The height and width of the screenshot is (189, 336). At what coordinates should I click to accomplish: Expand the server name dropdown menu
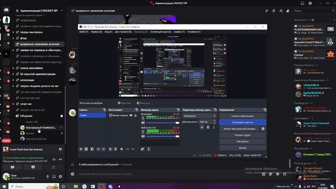click(x=62, y=10)
